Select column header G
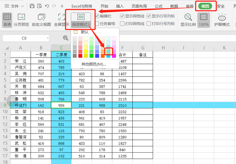Image resolution: width=236 pixels, height=164 pixels. coord(143,48)
